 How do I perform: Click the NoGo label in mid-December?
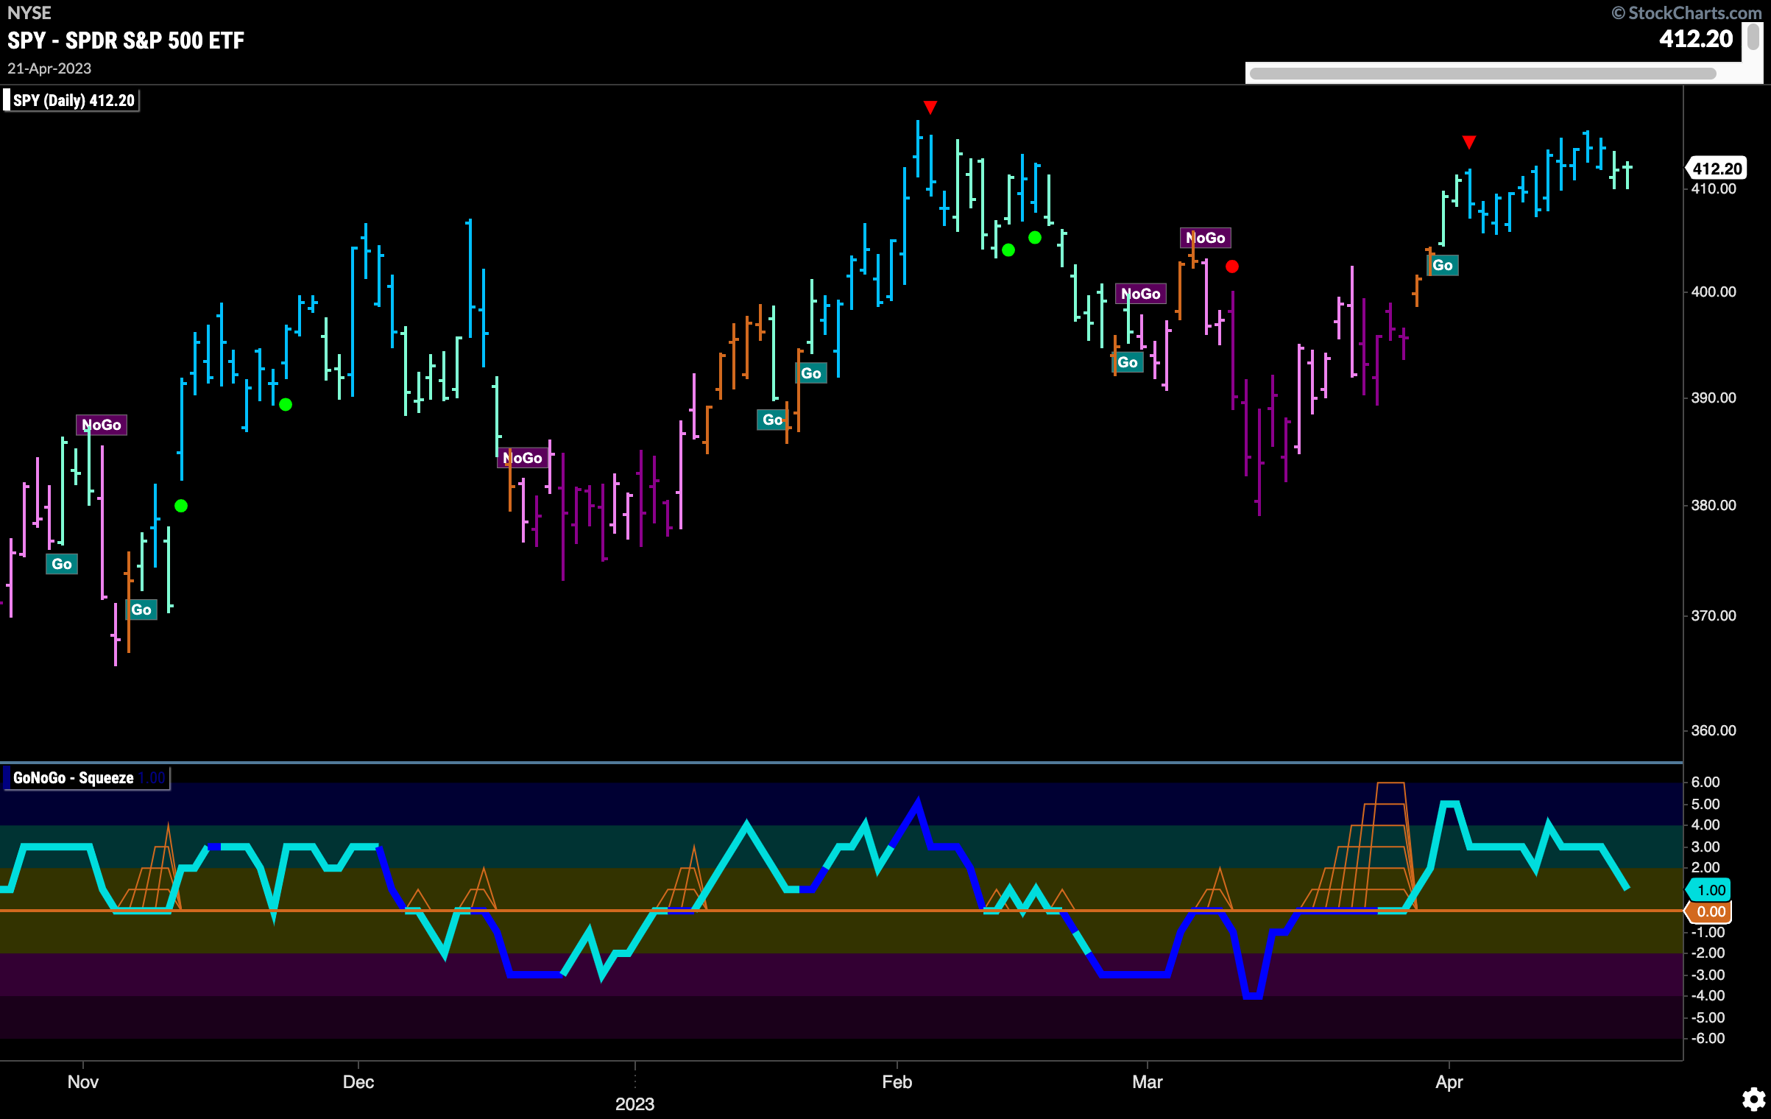[523, 458]
